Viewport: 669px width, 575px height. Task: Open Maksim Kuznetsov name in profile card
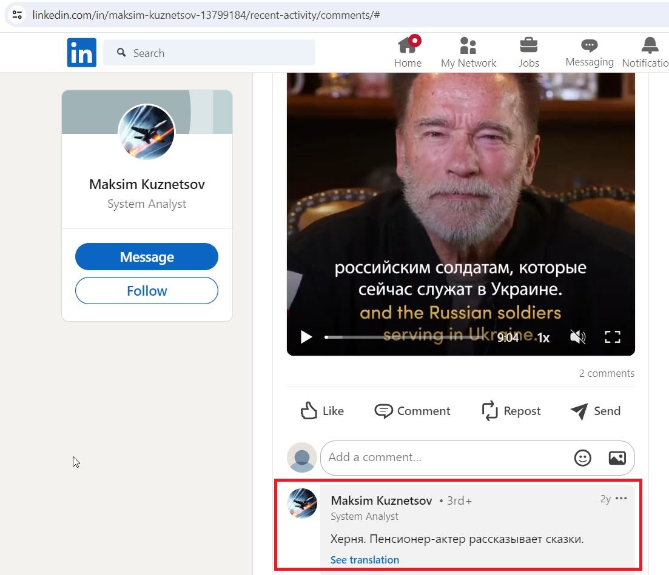click(x=147, y=184)
